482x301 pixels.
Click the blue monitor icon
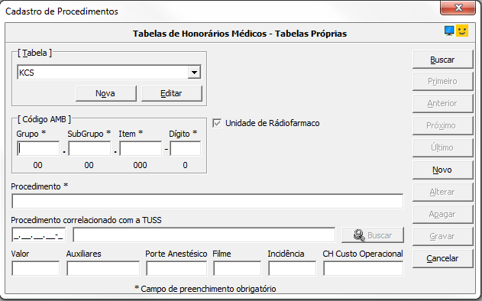coord(449,31)
